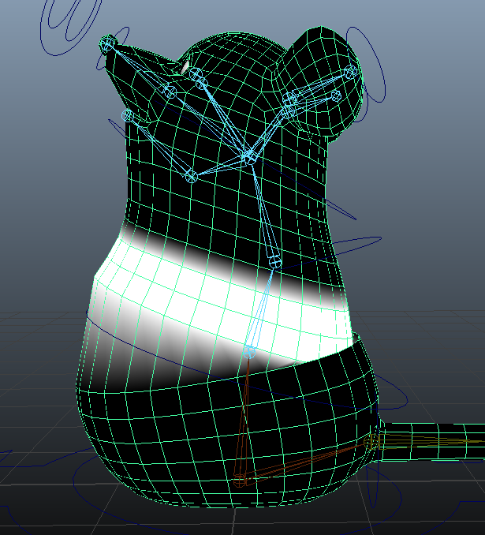Select the top-of-head joint beside the small white piece
The width and height of the screenshot is (485, 535).
click(198, 77)
